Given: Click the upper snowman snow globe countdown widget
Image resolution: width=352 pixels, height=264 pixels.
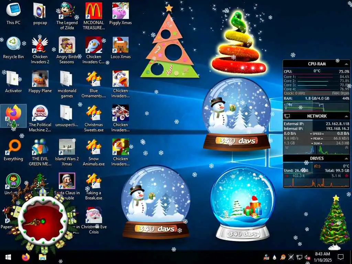Looking at the screenshot, I should [x=236, y=114].
